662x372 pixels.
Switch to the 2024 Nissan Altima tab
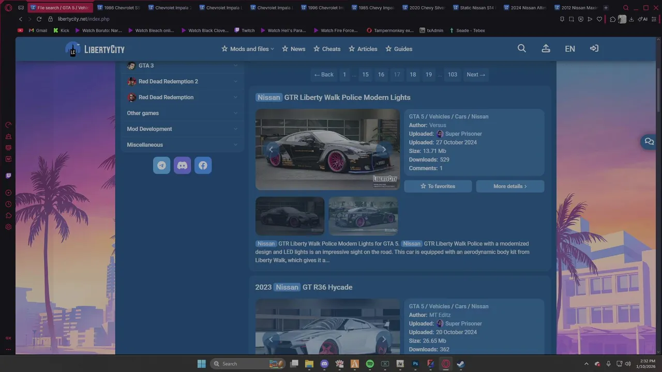click(525, 8)
